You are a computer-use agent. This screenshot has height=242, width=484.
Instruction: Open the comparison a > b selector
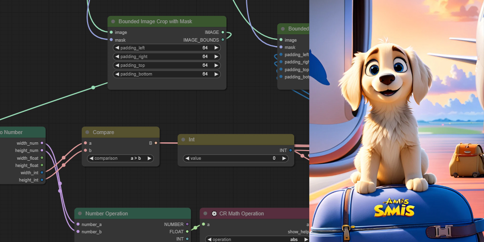coord(121,158)
